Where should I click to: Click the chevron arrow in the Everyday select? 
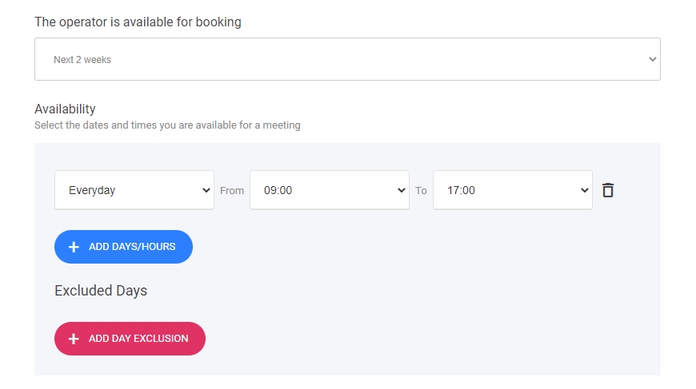(206, 190)
